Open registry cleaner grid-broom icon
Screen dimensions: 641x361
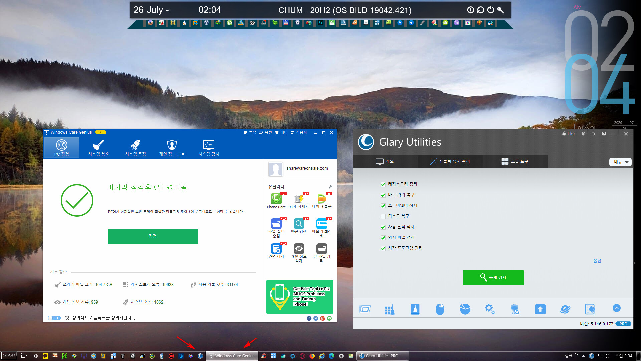point(390,309)
